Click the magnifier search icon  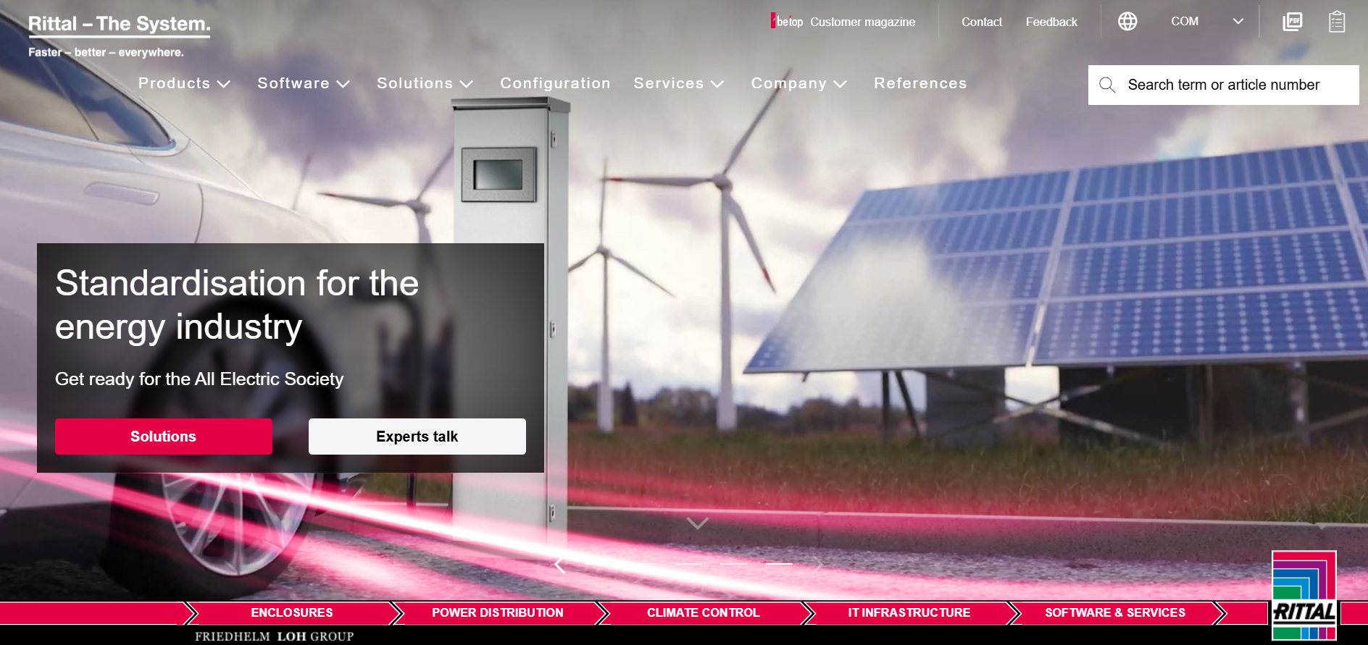coord(1107,85)
